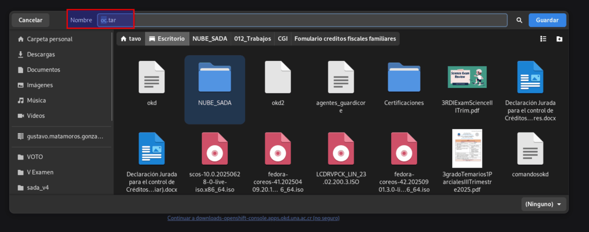Open the 3RDIExamScienceIITrim.pdf thumbnail
589x232 pixels.
pyautogui.click(x=467, y=77)
